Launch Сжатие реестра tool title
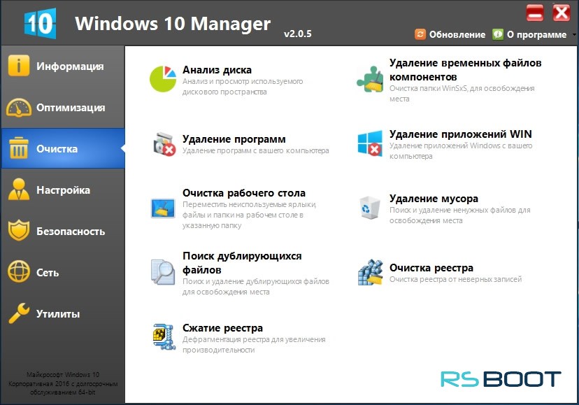This screenshot has width=579, height=405. (222, 328)
